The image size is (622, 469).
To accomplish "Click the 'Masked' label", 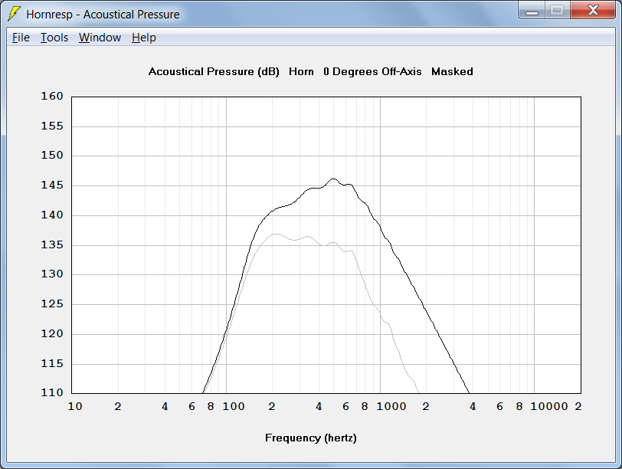I will (x=452, y=72).
